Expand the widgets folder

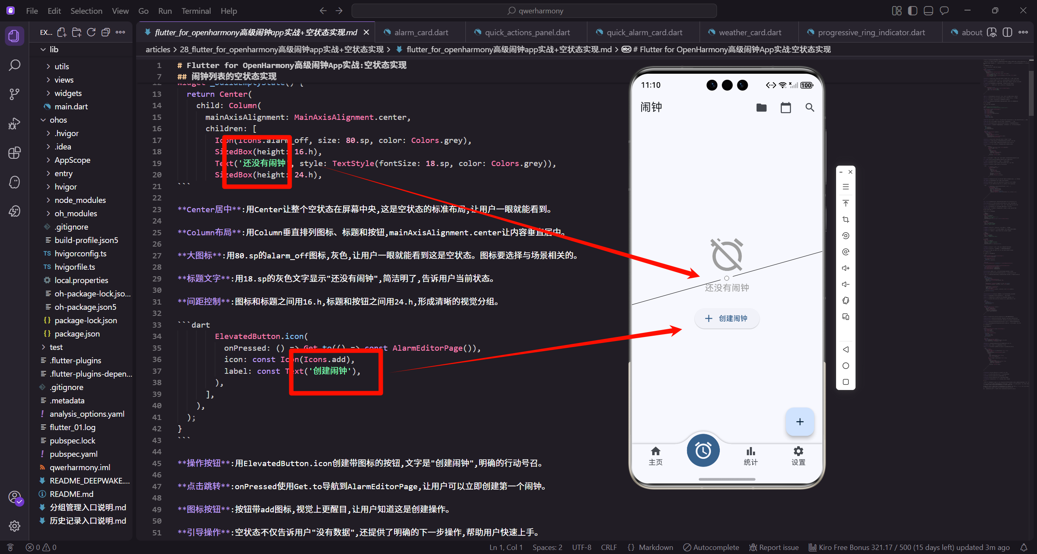point(81,93)
